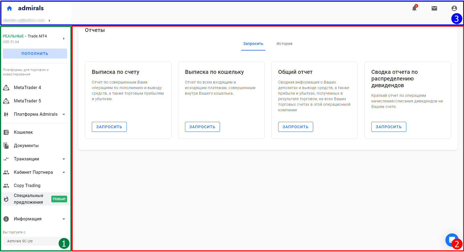Expand the Trade.MT4 account selector arrow

(x=64, y=39)
